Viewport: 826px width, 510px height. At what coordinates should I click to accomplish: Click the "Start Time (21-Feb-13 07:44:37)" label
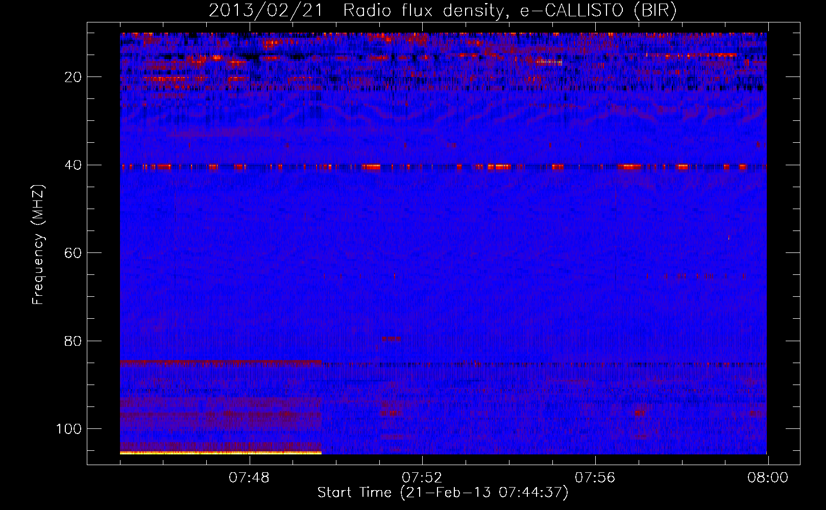point(443,493)
